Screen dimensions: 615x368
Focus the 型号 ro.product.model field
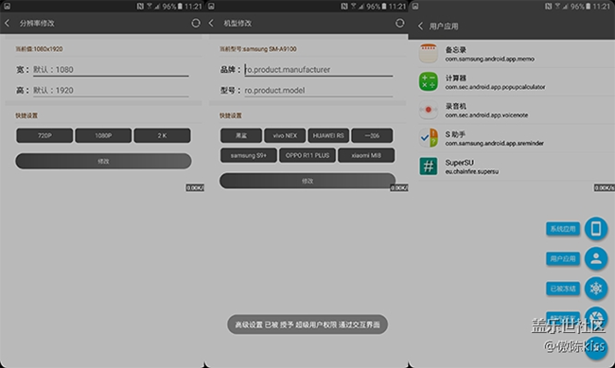tap(319, 90)
